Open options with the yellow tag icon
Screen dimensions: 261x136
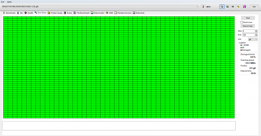point(238,7)
